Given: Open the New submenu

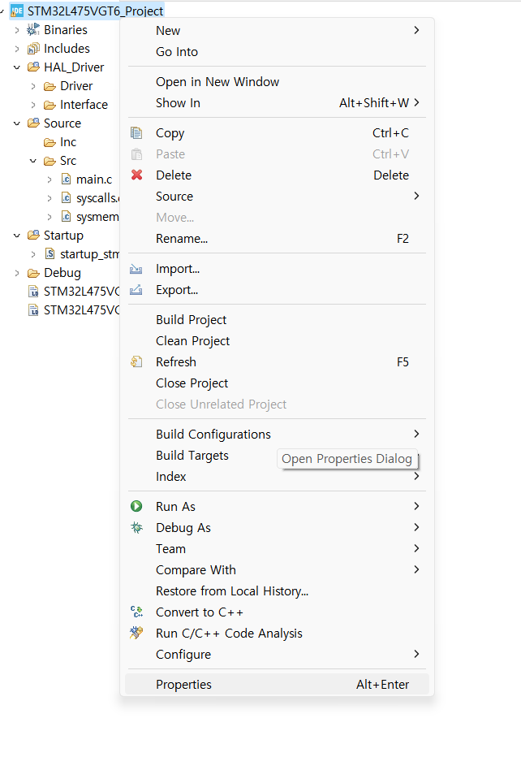Looking at the screenshot, I should pyautogui.click(x=277, y=30).
